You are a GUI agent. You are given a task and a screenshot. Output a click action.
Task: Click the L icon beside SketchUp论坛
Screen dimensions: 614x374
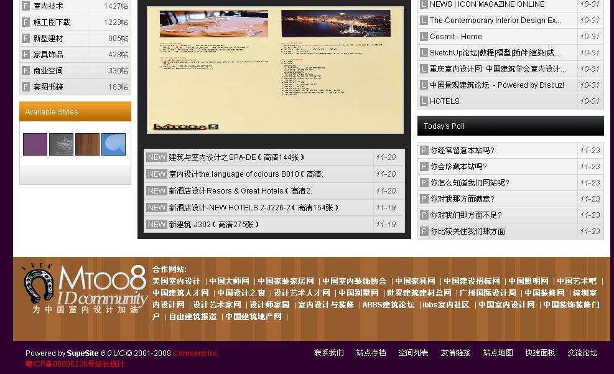tap(424, 52)
